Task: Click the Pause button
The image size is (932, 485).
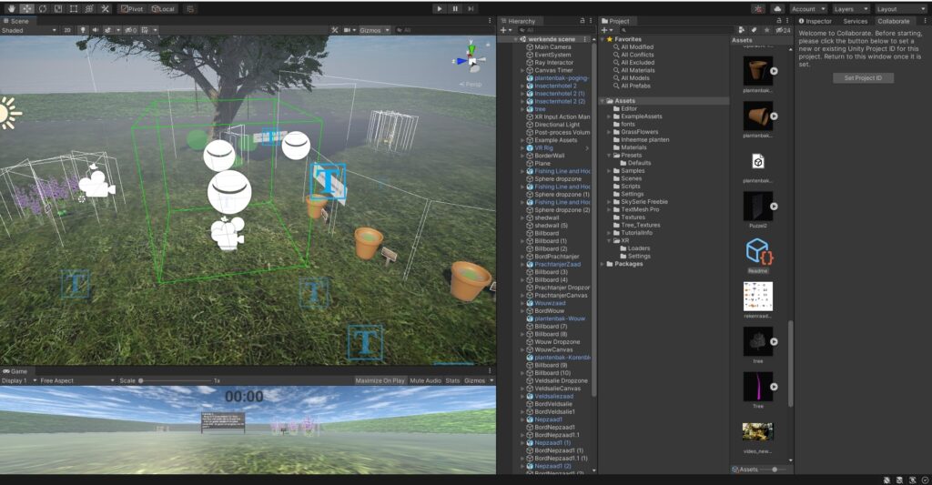Action: click(x=455, y=8)
